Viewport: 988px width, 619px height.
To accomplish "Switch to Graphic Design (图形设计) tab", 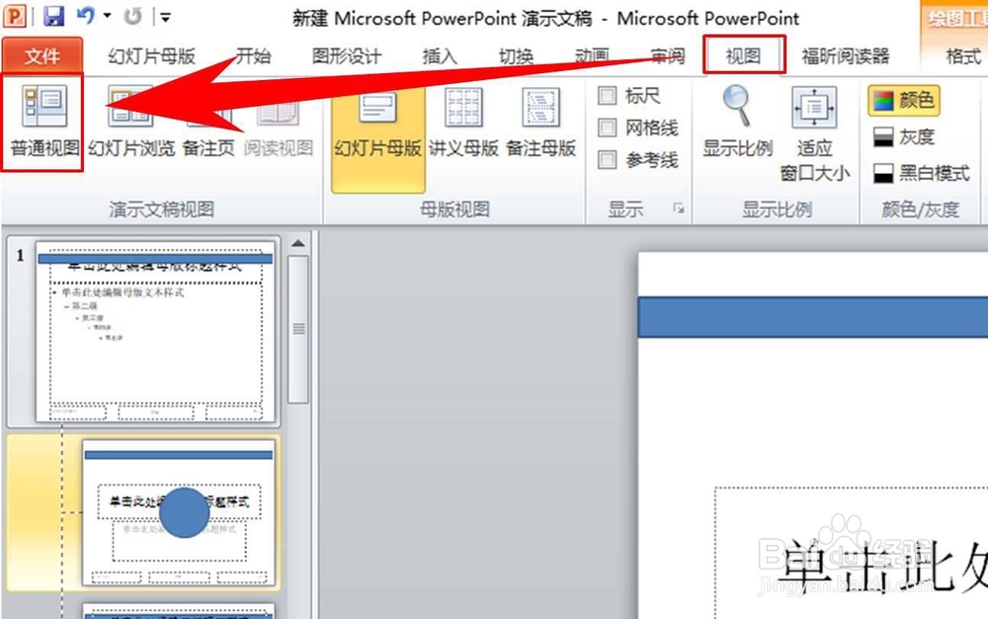I will coord(347,56).
